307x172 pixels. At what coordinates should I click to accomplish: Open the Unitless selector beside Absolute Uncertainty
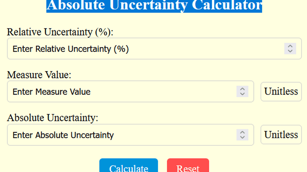click(x=281, y=135)
